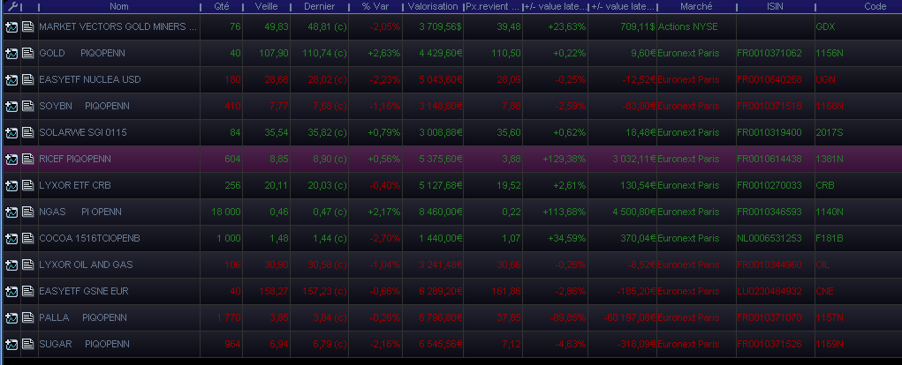Open document icon for SUGAR PIQOPENN

click(x=27, y=345)
